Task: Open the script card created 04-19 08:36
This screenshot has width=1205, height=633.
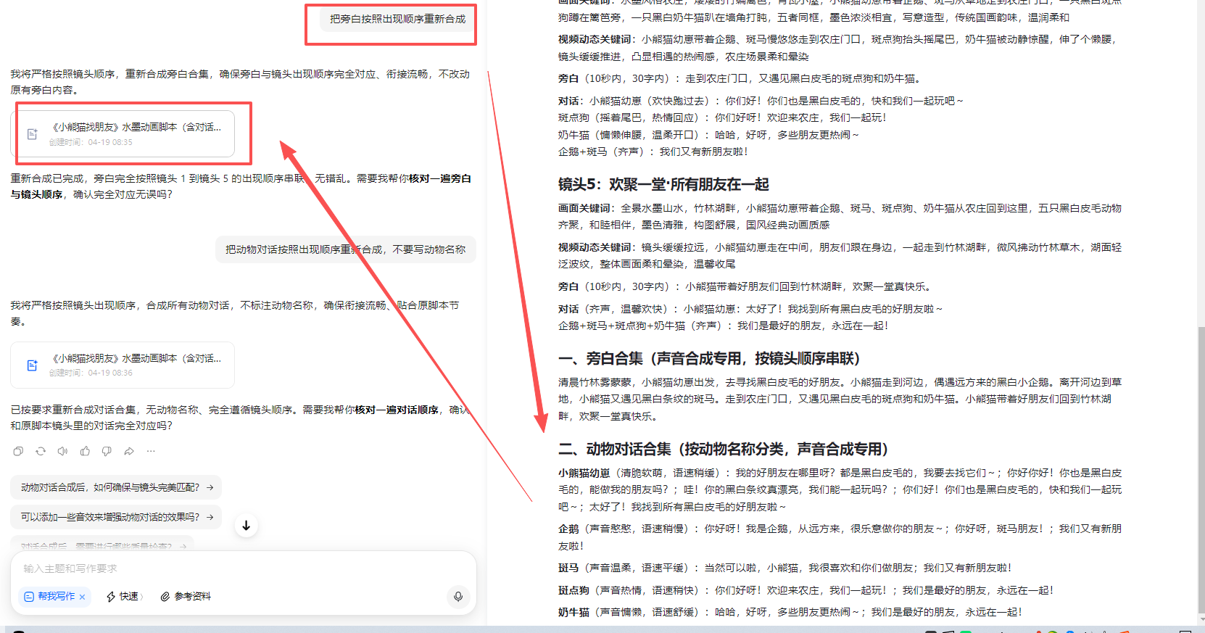Action: [123, 365]
